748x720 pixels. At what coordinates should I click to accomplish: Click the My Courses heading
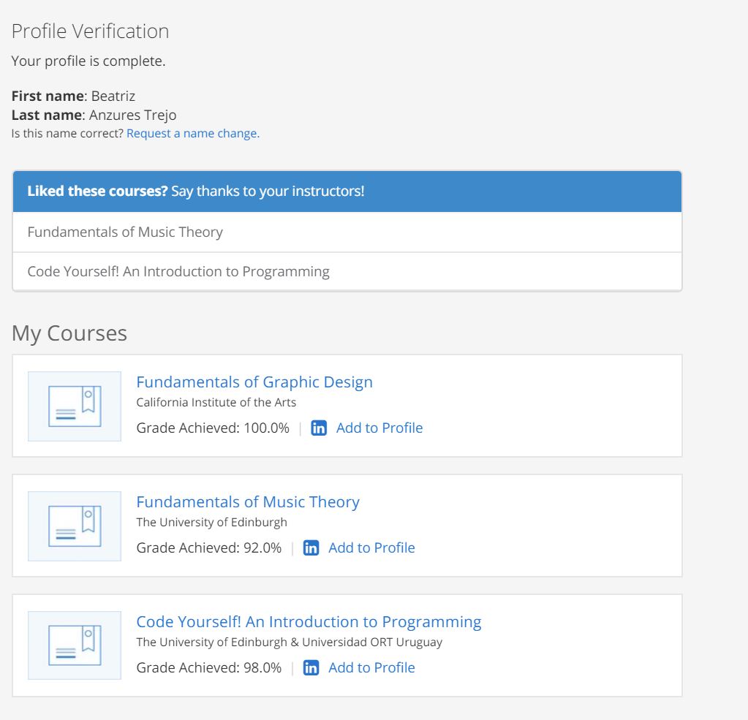(x=69, y=333)
